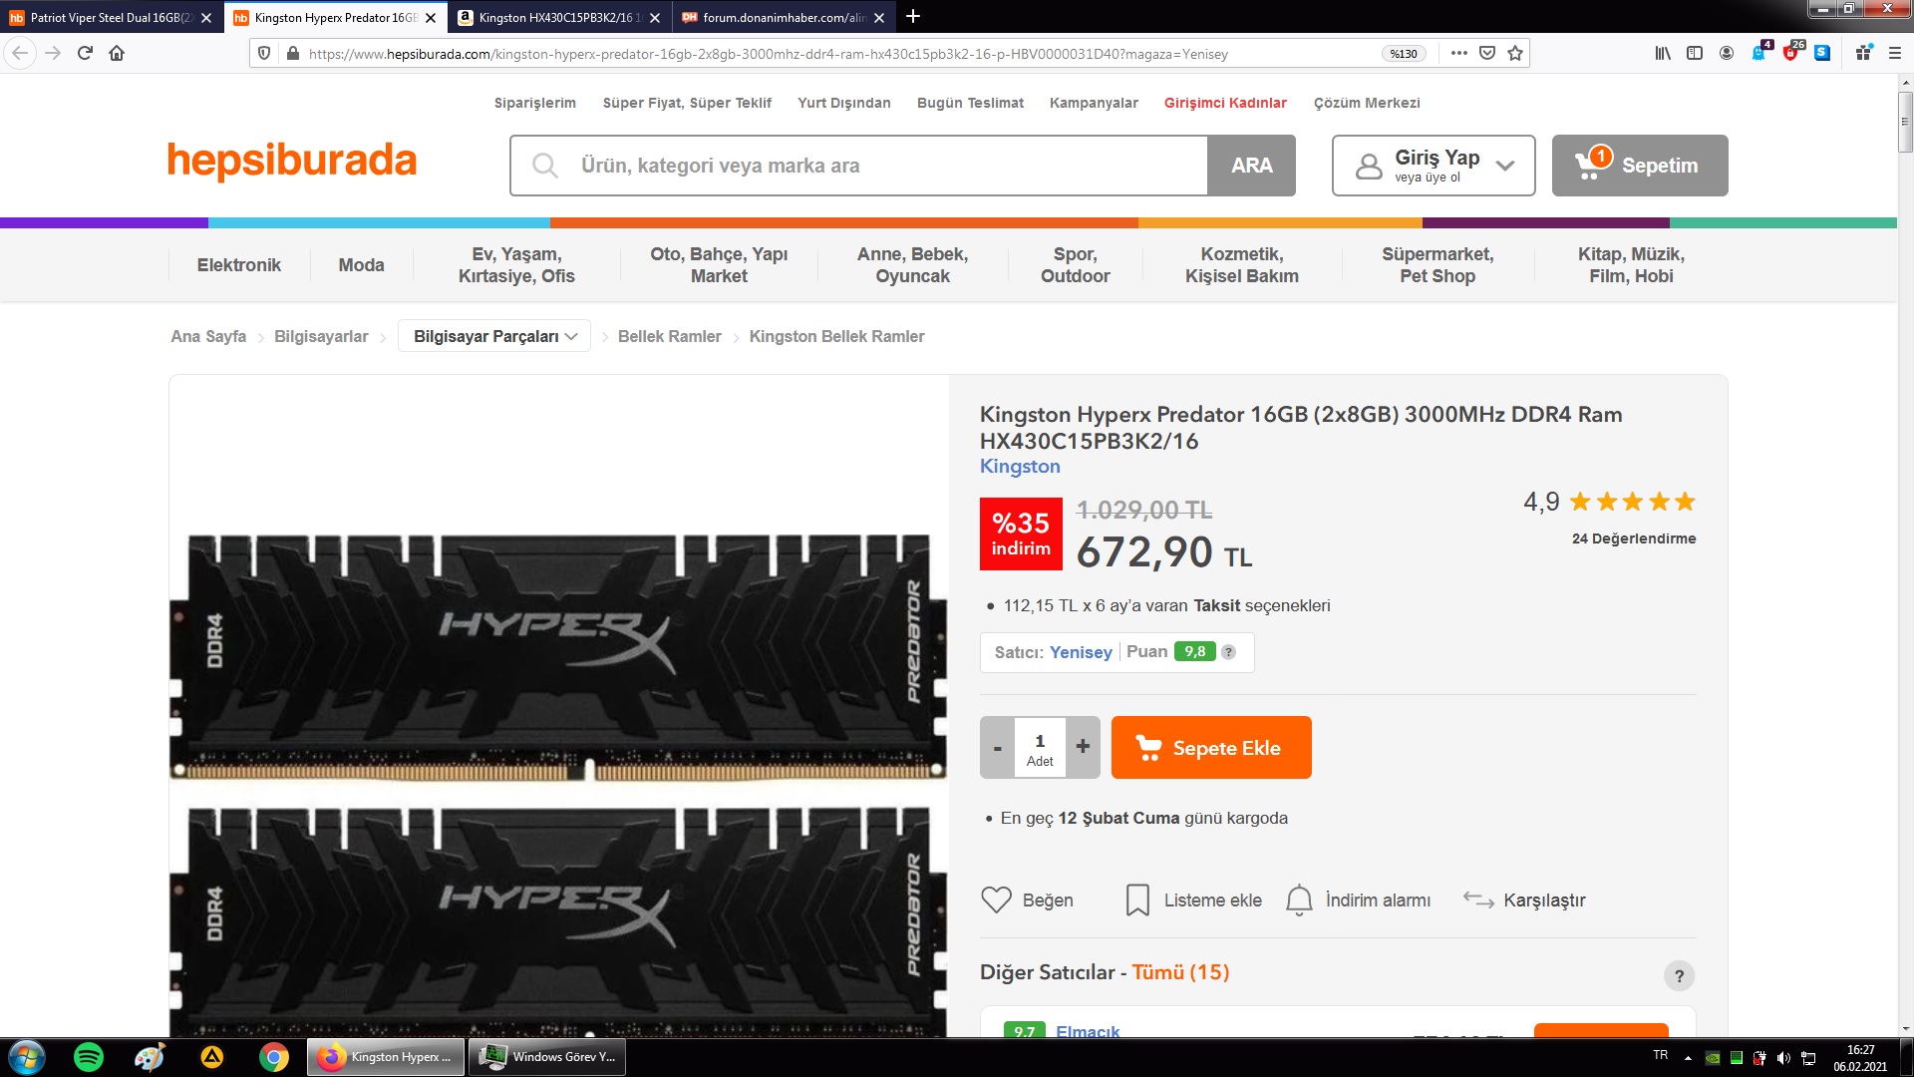Open the Moda category menu
The height and width of the screenshot is (1077, 1914).
pos(361,265)
